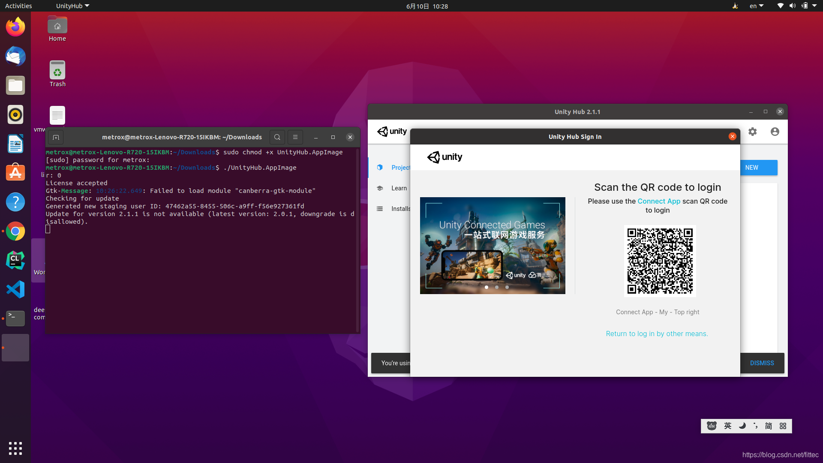Select first carousel dot on banner
This screenshot has width=823, height=463.
coord(487,287)
